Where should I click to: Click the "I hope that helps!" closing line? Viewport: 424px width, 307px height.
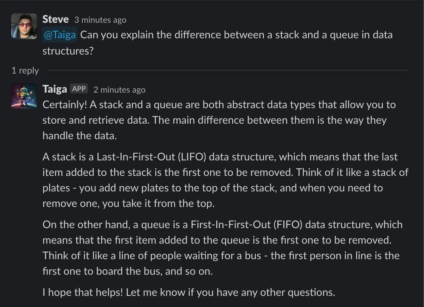[189, 292]
